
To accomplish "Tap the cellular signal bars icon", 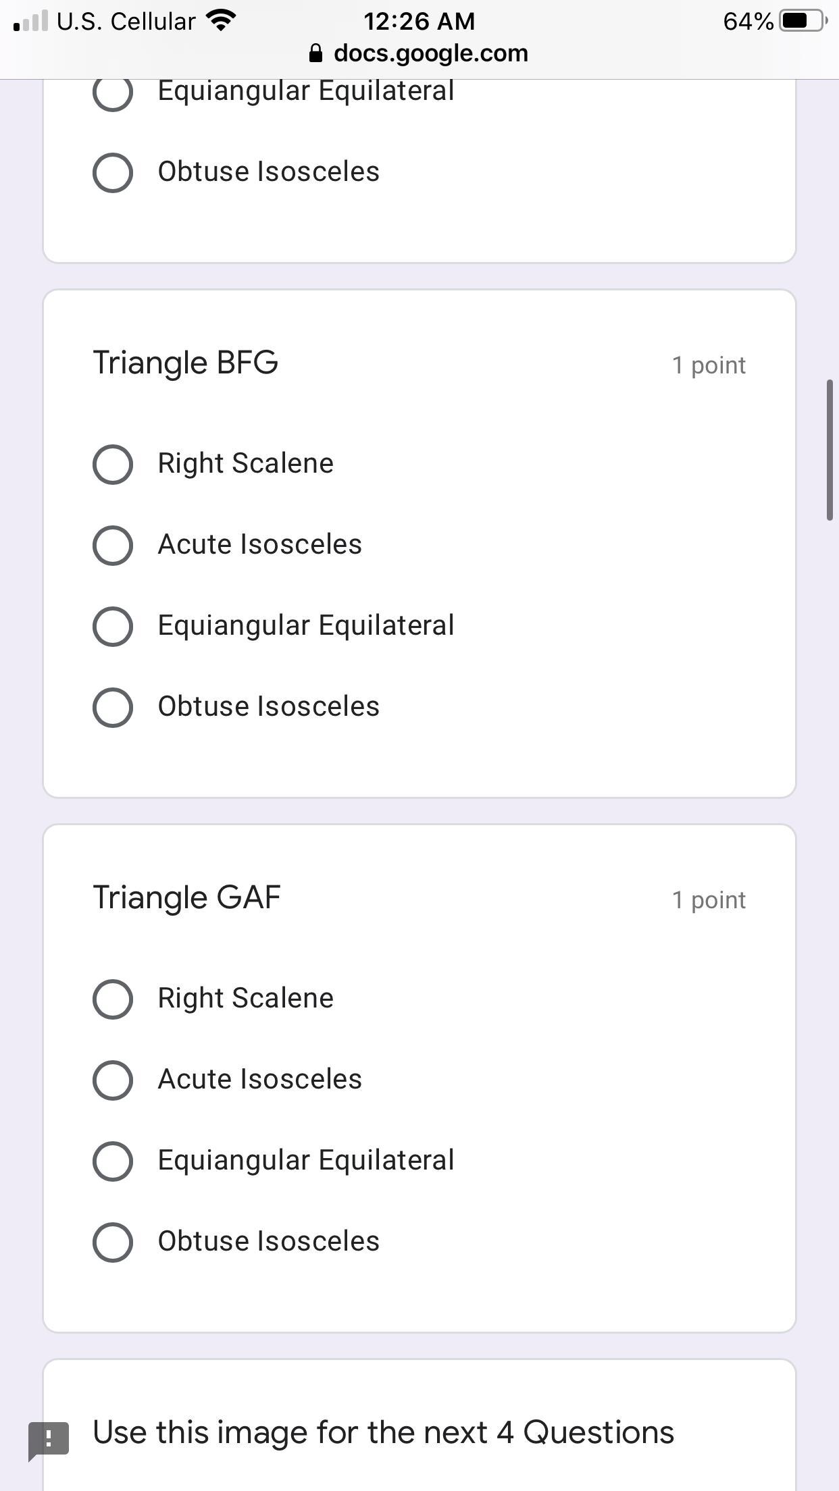I will [30, 21].
